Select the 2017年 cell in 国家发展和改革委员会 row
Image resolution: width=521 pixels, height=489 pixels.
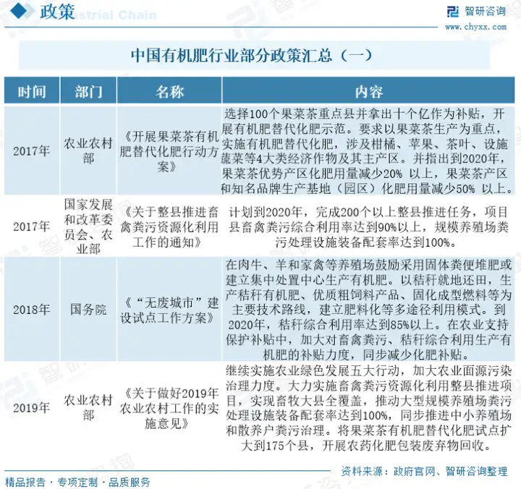pyautogui.click(x=32, y=226)
